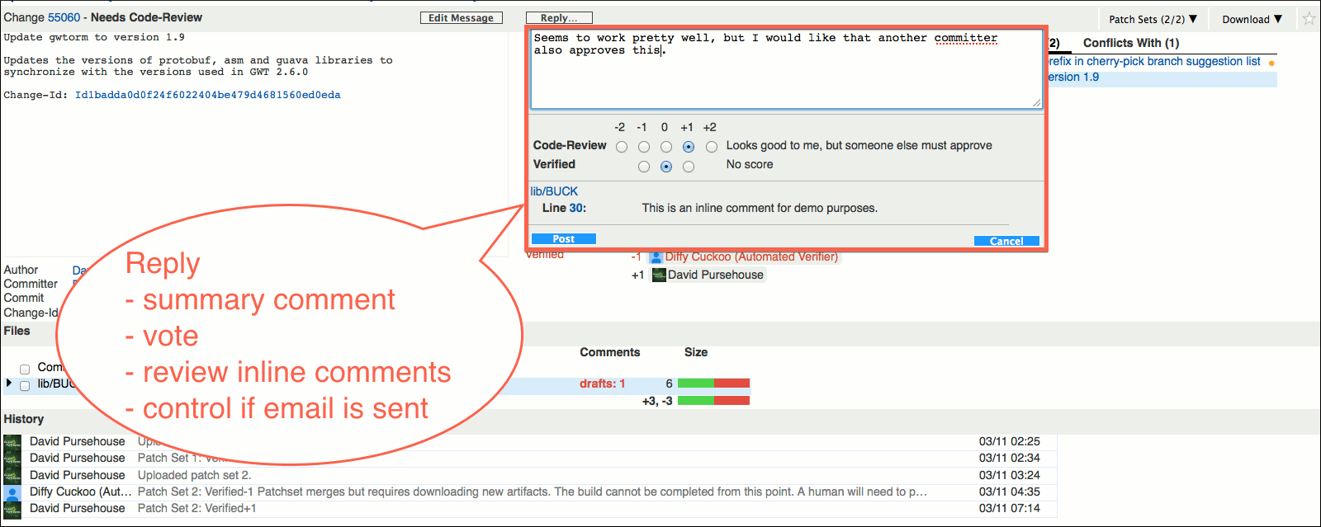Click avatar of 'Patch Set 2: Verified+1' entry
1321x527 pixels.
click(12, 509)
